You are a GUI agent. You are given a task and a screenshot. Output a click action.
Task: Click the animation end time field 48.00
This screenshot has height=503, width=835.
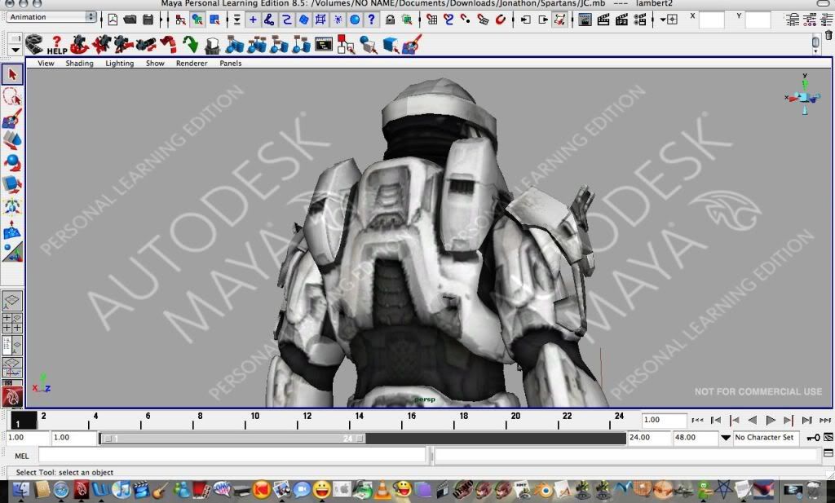[x=695, y=438]
